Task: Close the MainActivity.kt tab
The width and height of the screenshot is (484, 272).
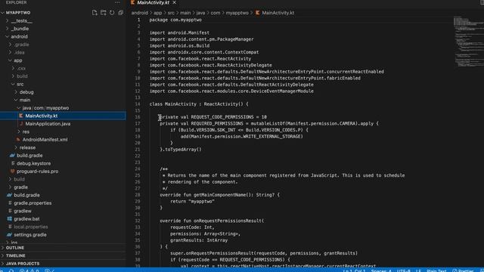Action: click(x=175, y=2)
